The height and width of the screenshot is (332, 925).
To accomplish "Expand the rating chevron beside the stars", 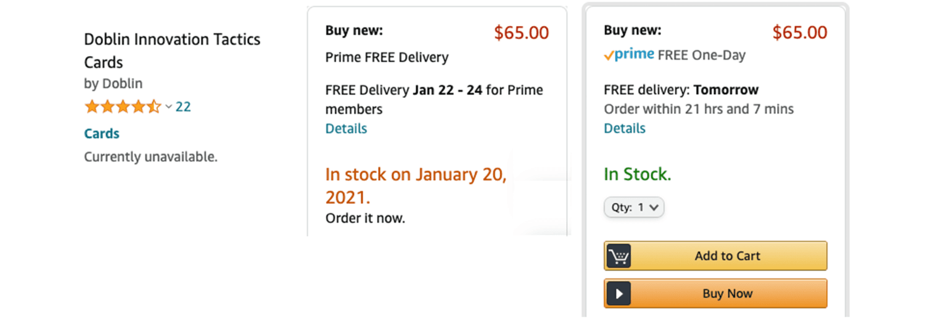I will [168, 107].
